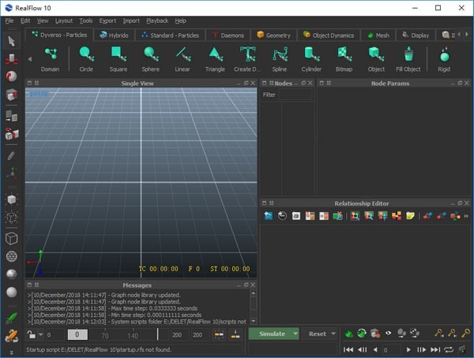474x358 pixels.
Task: Add a Fill Object emitter
Action: [x=408, y=59]
